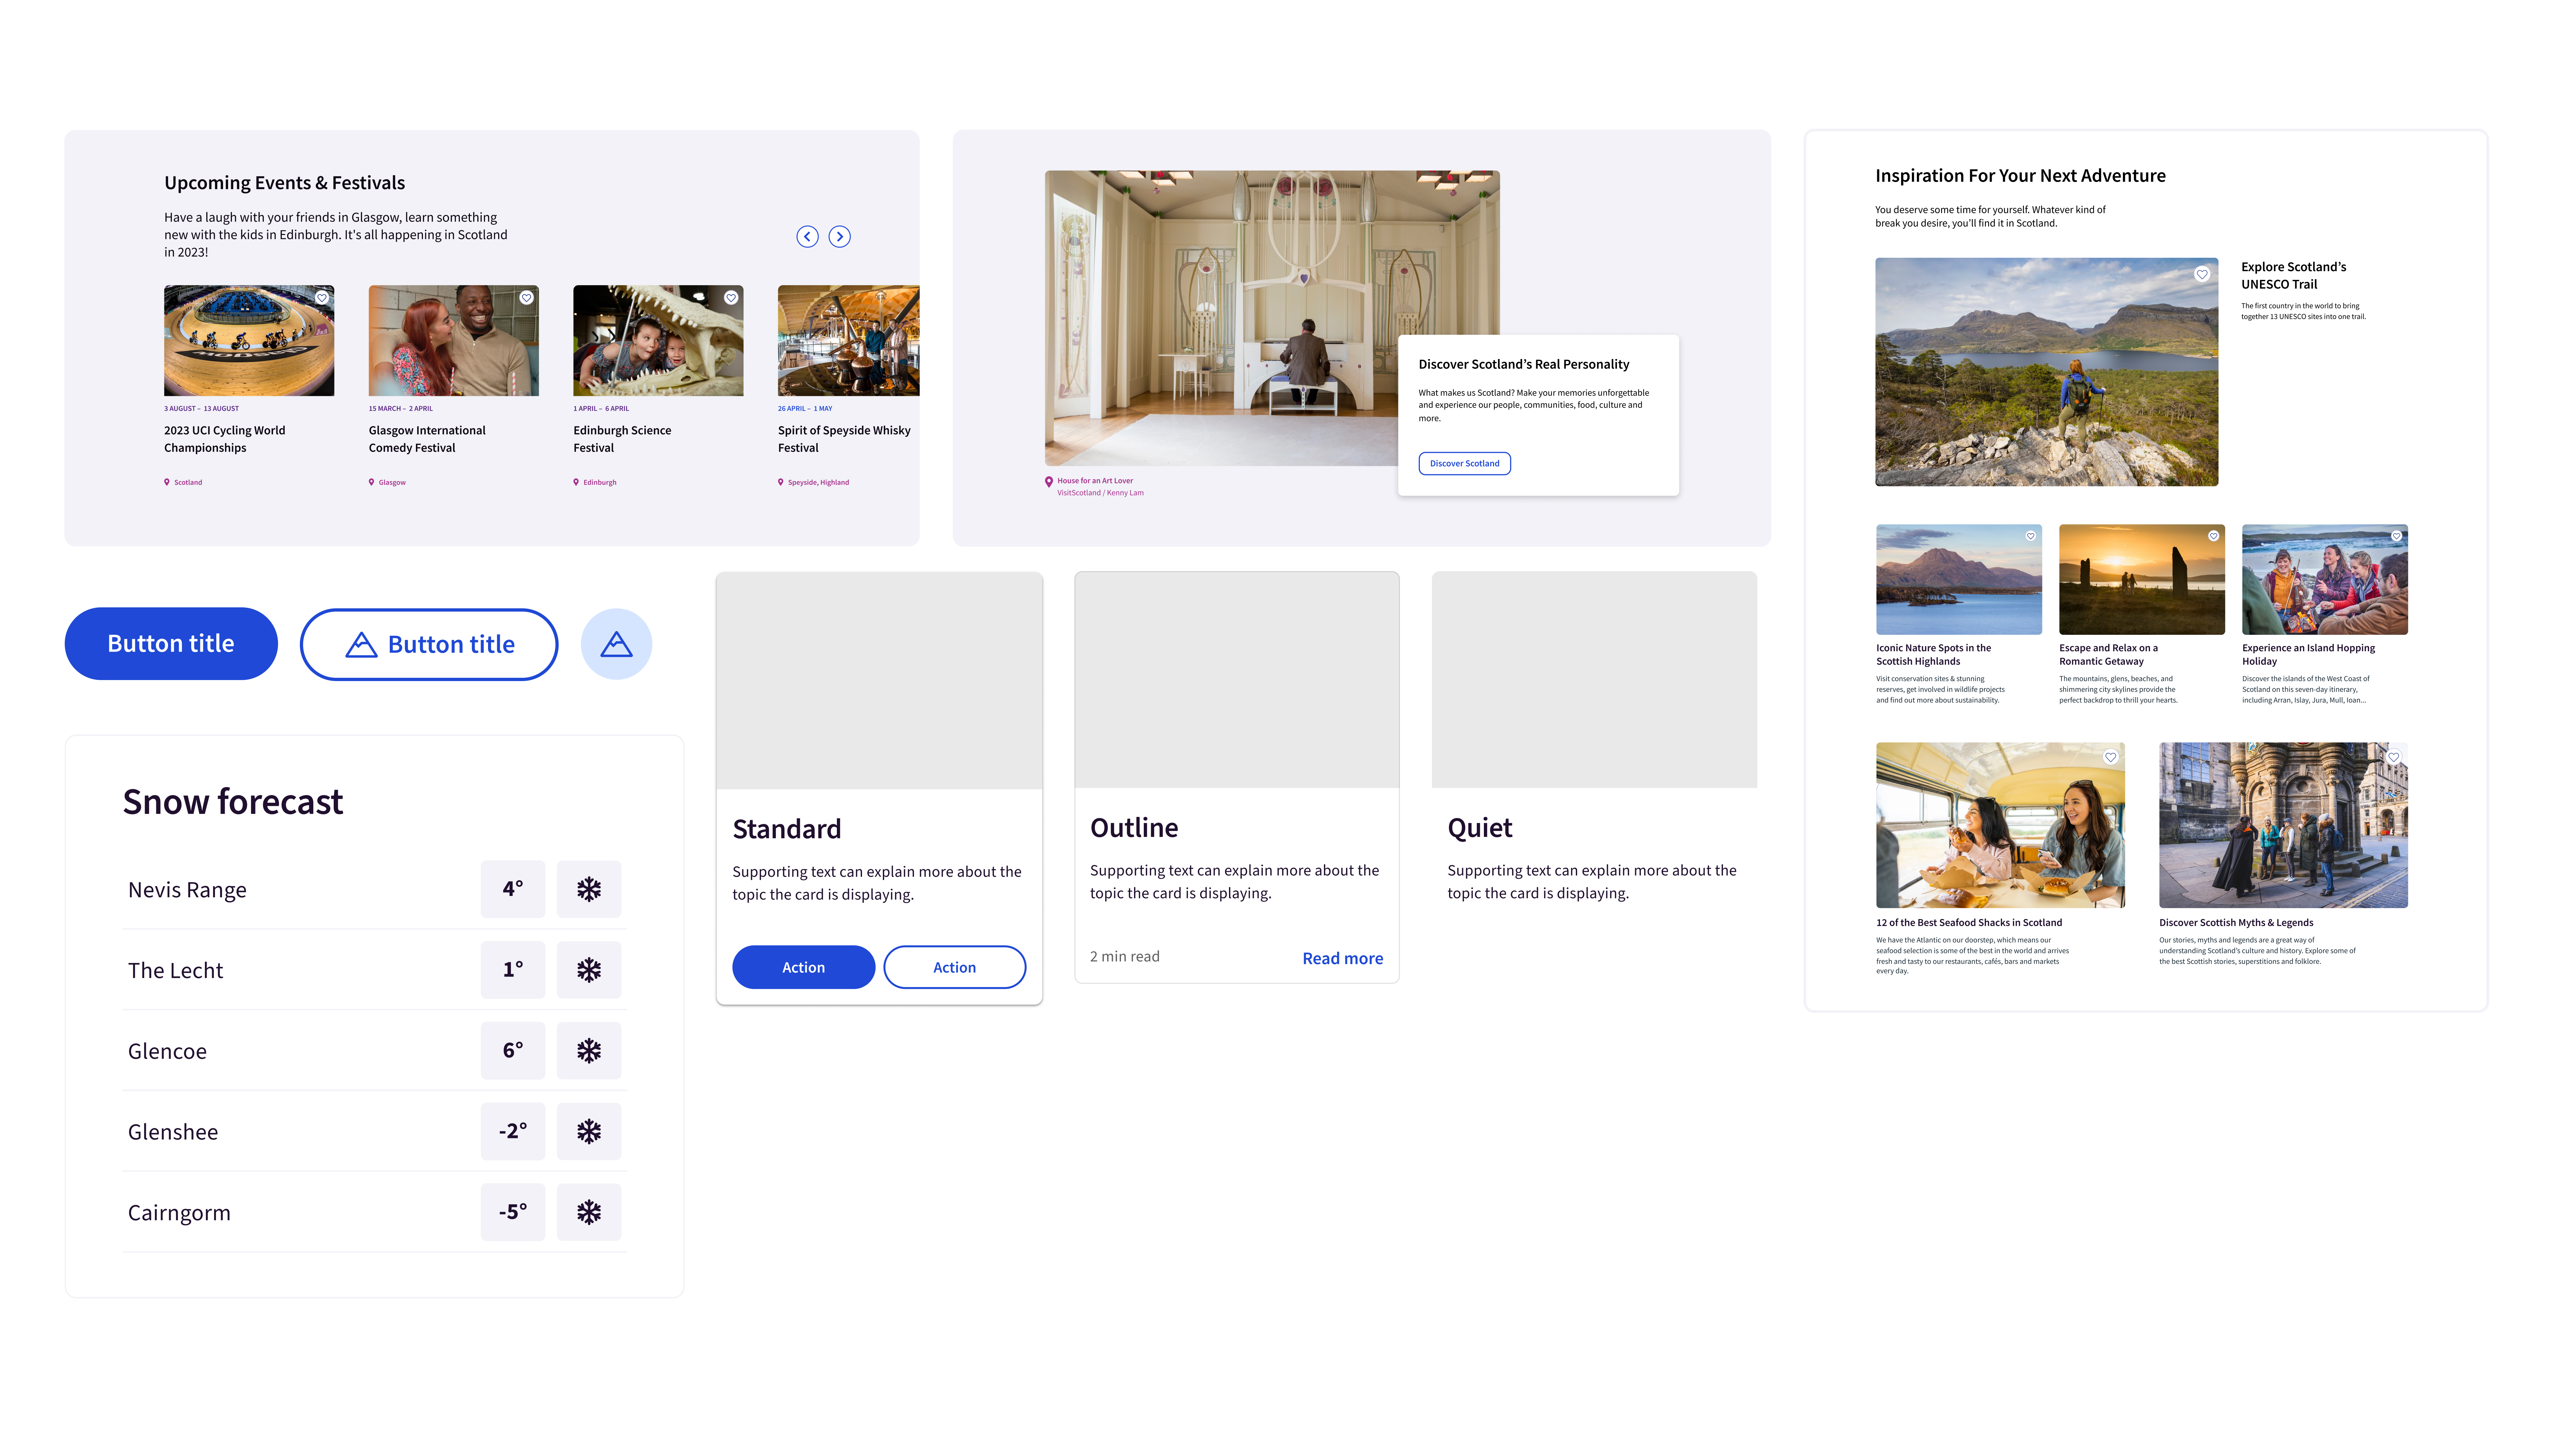Click the snowflake icon for Nevis Range
2576x1448 pixels.
point(589,889)
